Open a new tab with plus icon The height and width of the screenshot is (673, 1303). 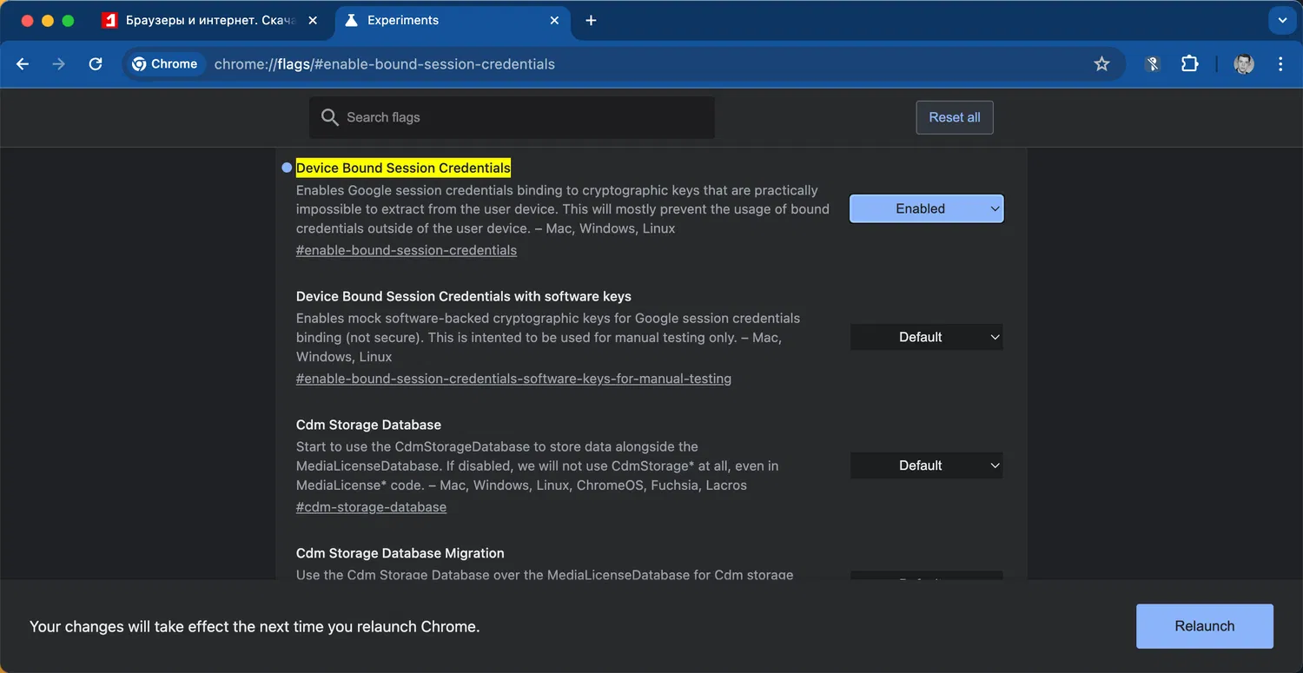pyautogui.click(x=591, y=21)
